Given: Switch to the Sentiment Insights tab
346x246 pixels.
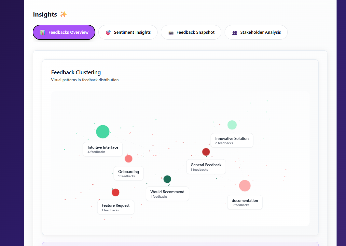Looking at the screenshot, I should pyautogui.click(x=128, y=32).
